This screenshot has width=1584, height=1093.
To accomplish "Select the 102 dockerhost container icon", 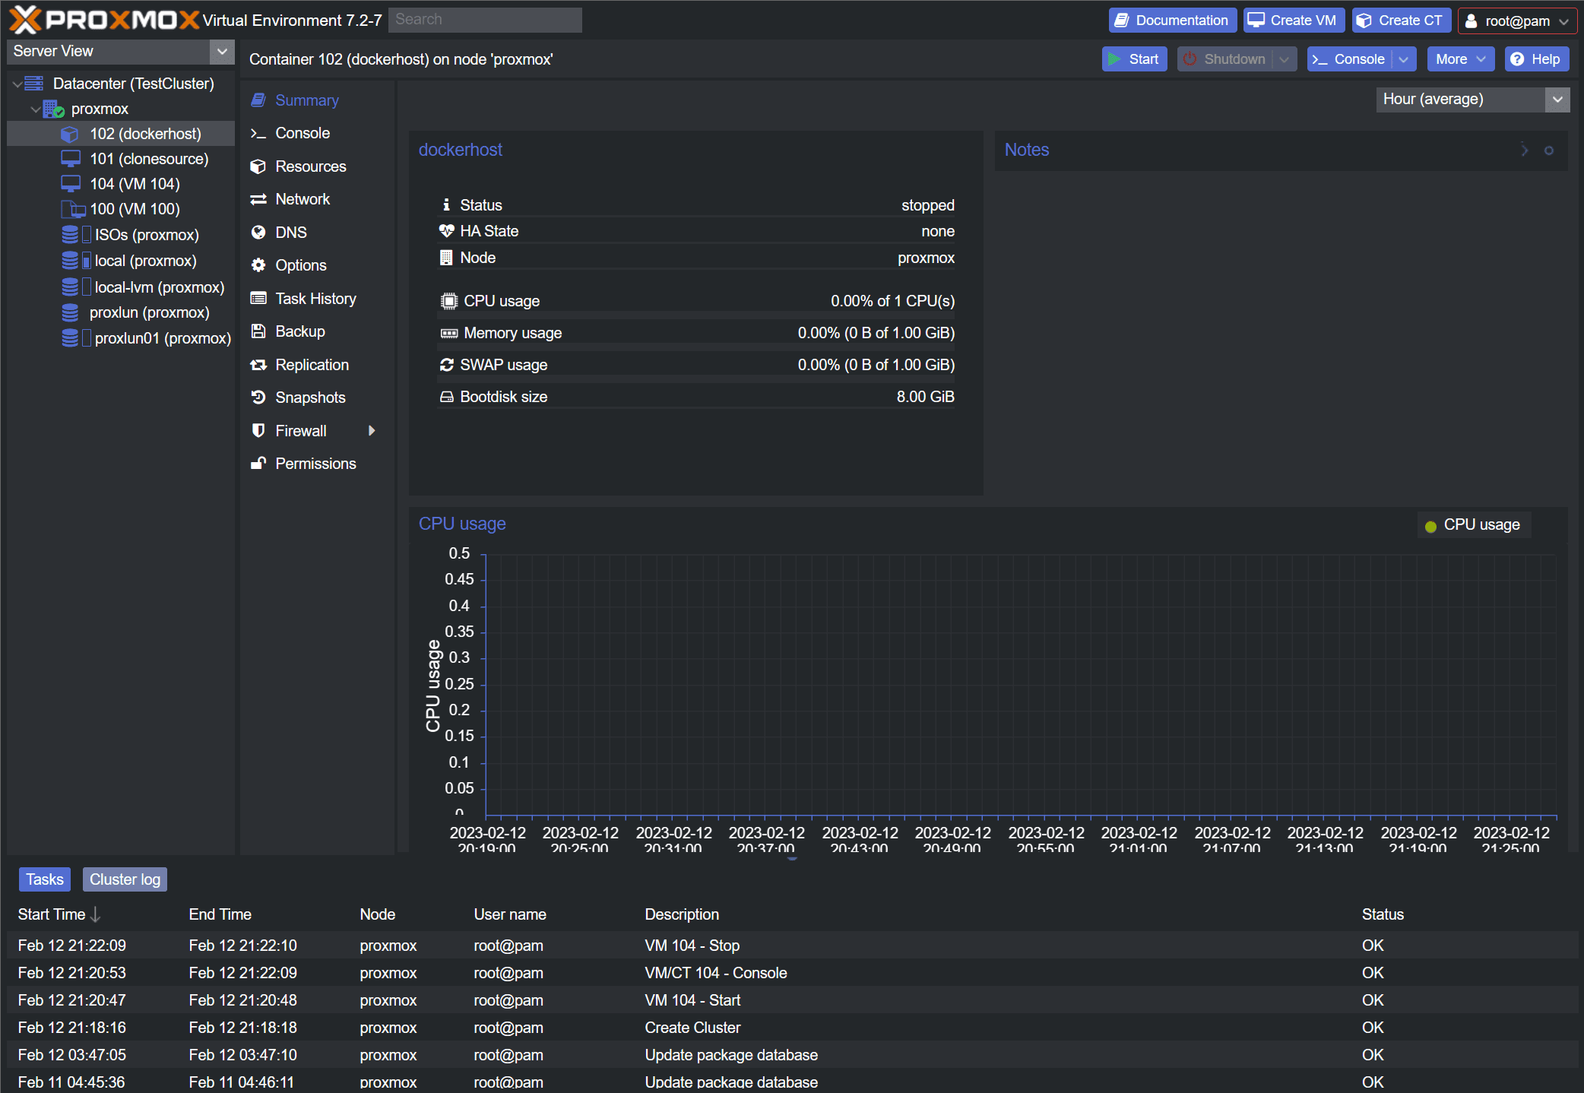I will click(x=70, y=135).
